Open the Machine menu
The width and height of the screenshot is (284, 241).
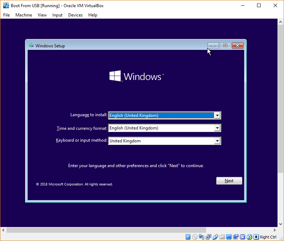(x=24, y=15)
